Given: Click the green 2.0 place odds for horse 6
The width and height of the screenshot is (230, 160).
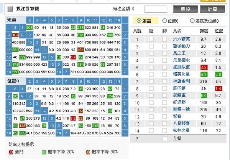Looking at the screenshot, I should [219, 75].
